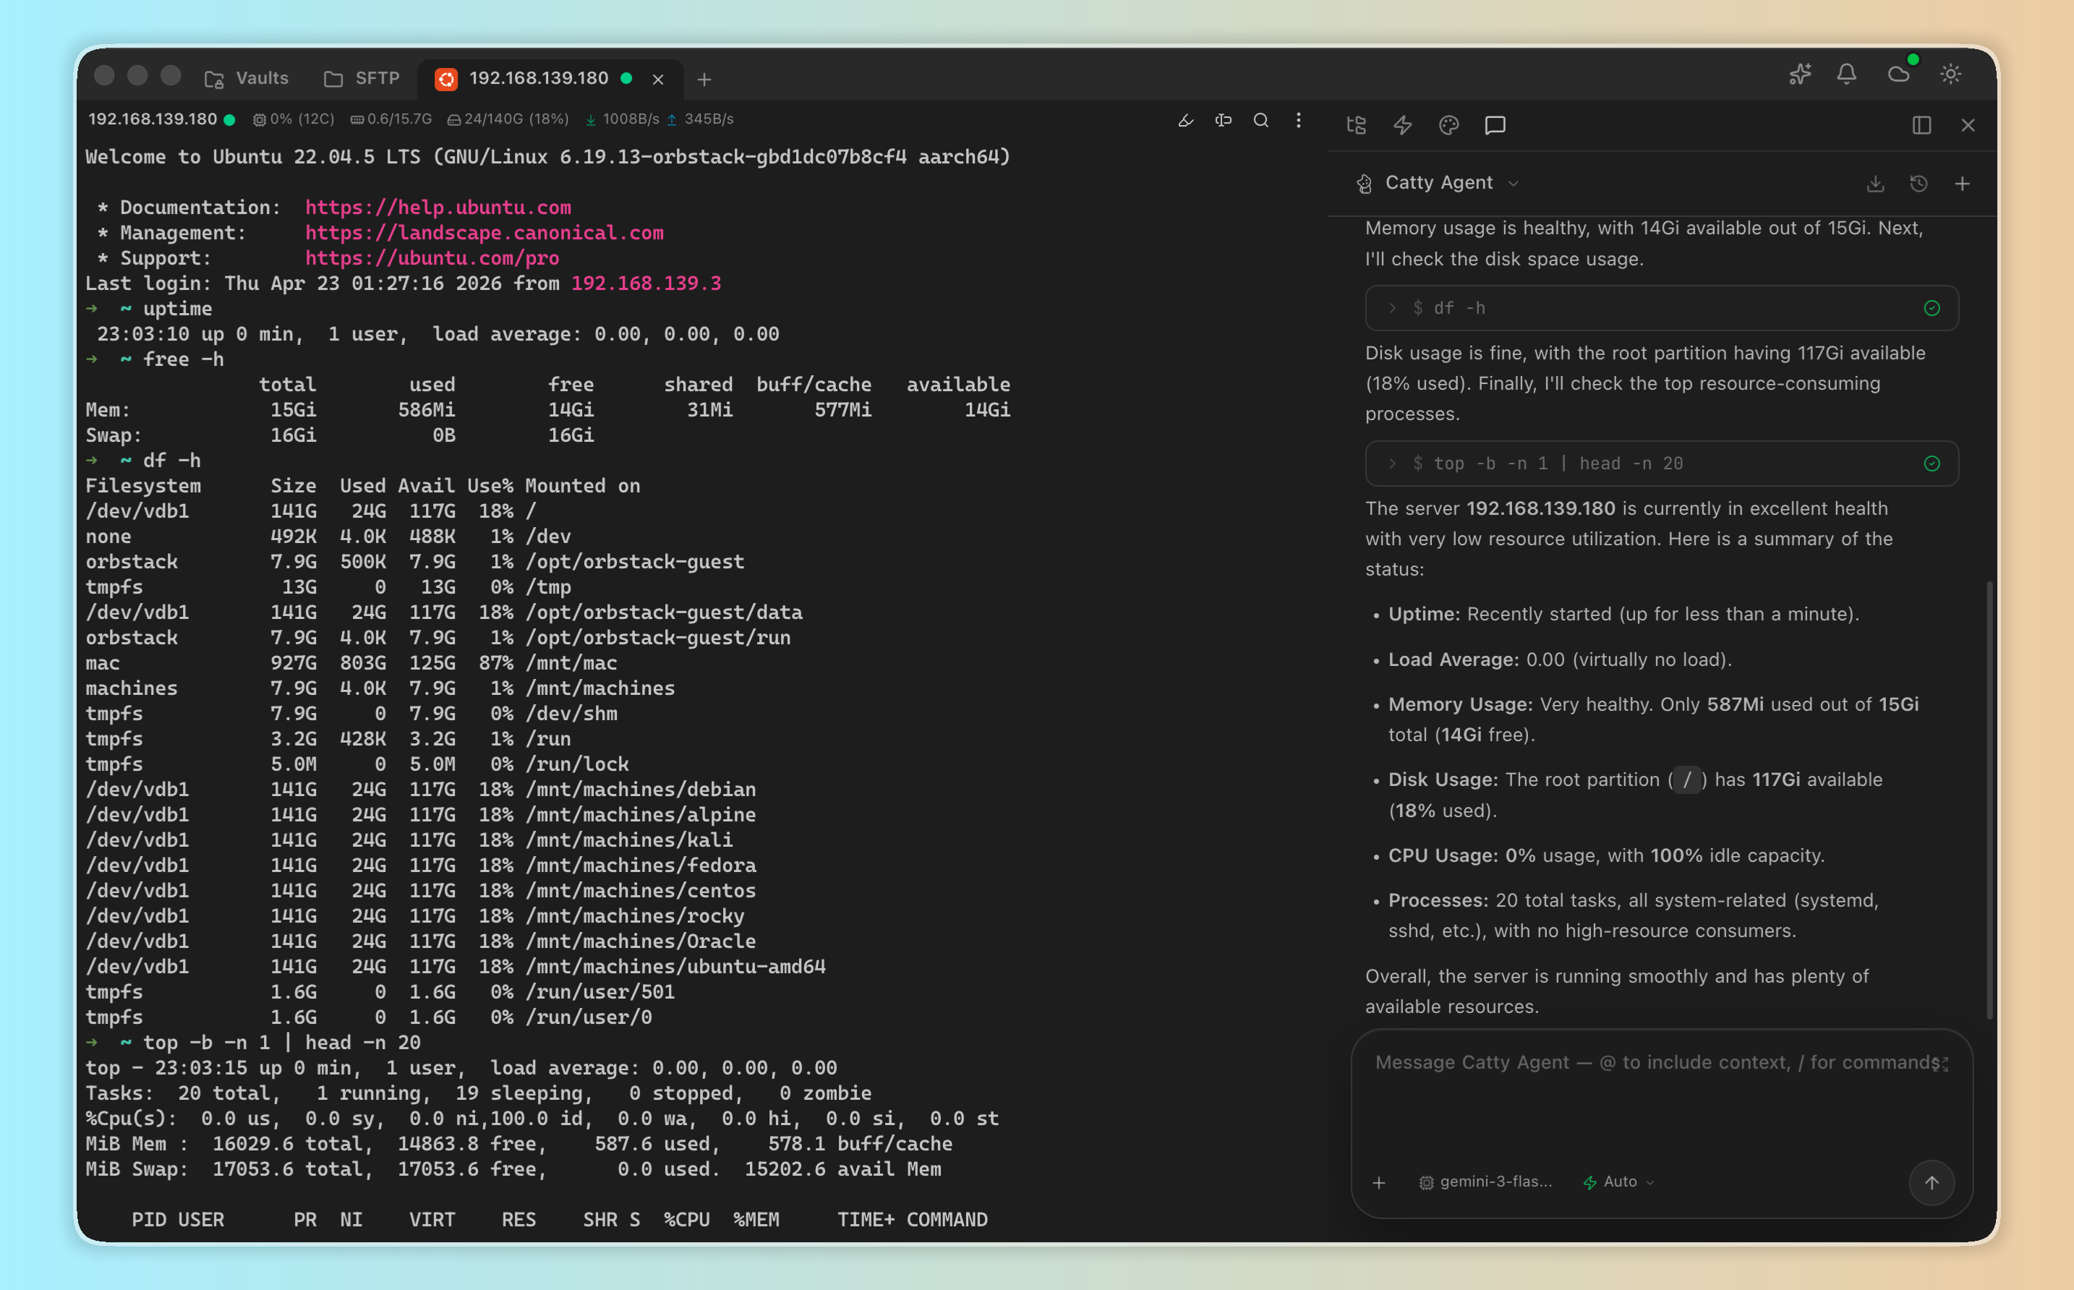Toggle light/dark theme sun icon

1950,74
